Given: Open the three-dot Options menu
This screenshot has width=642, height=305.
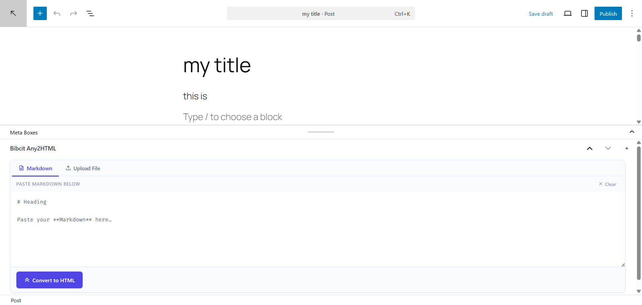Looking at the screenshot, I should (x=632, y=13).
